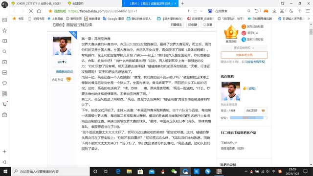Click the experience progress bar
The image size is (313, 176).
pos(248,118)
